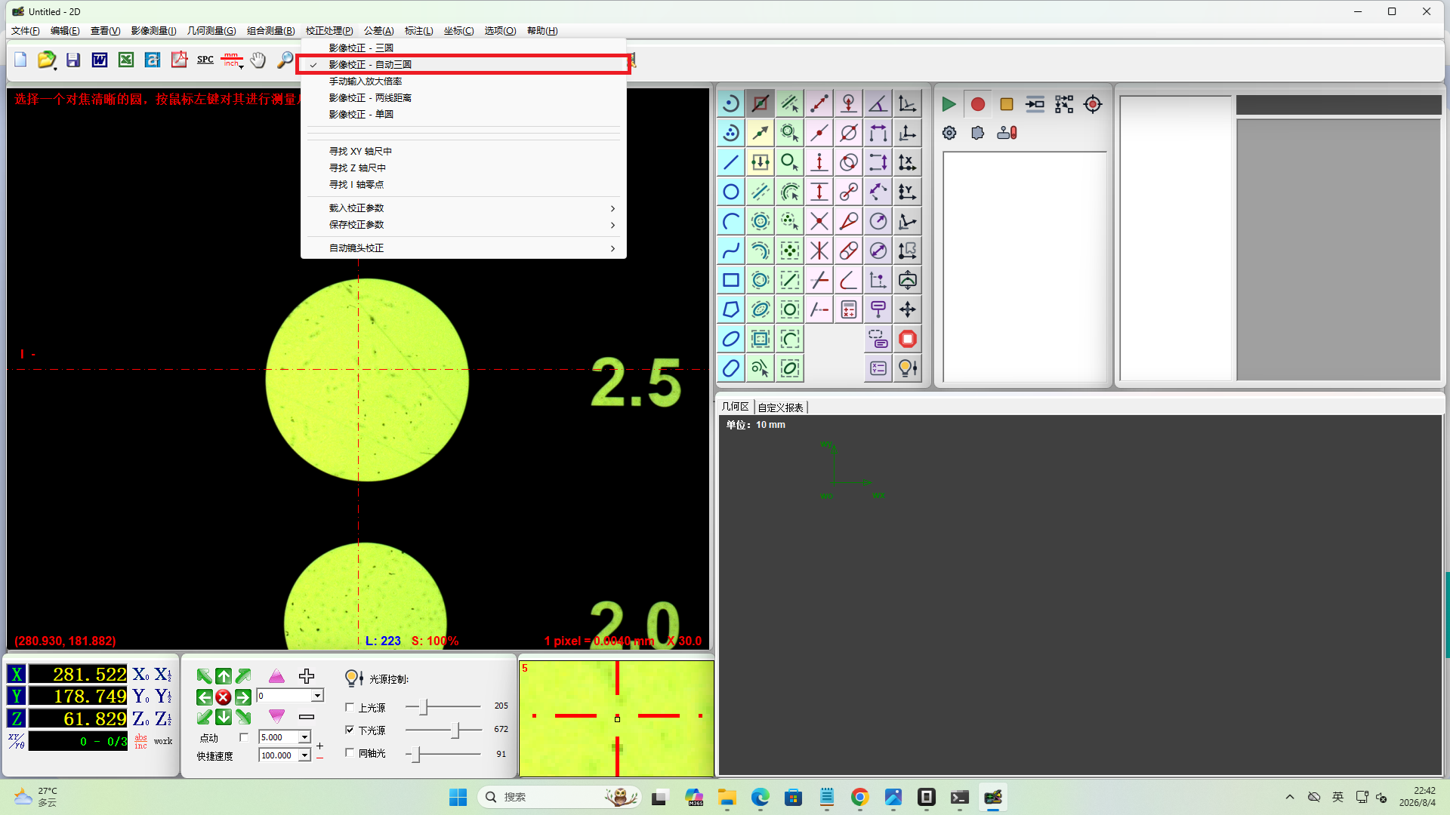Open the 5.000 step dropdown
Image resolution: width=1450 pixels, height=815 pixels.
pos(304,737)
